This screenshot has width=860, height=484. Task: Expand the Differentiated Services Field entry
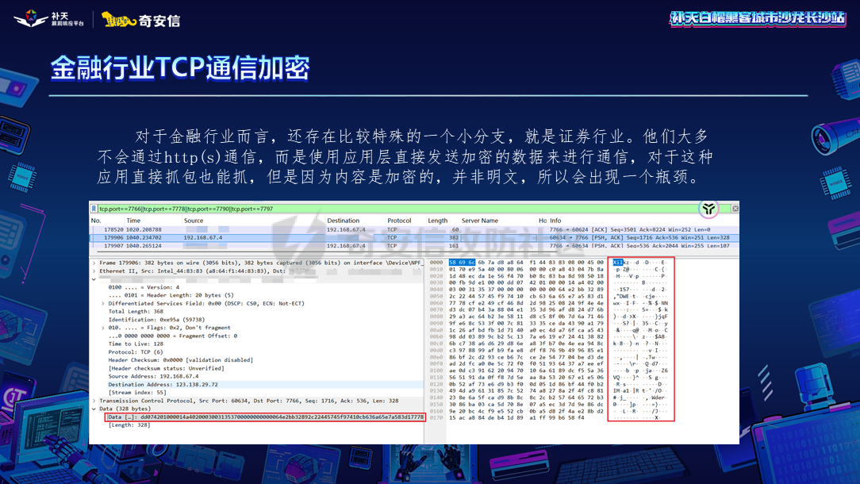pyautogui.click(x=102, y=303)
